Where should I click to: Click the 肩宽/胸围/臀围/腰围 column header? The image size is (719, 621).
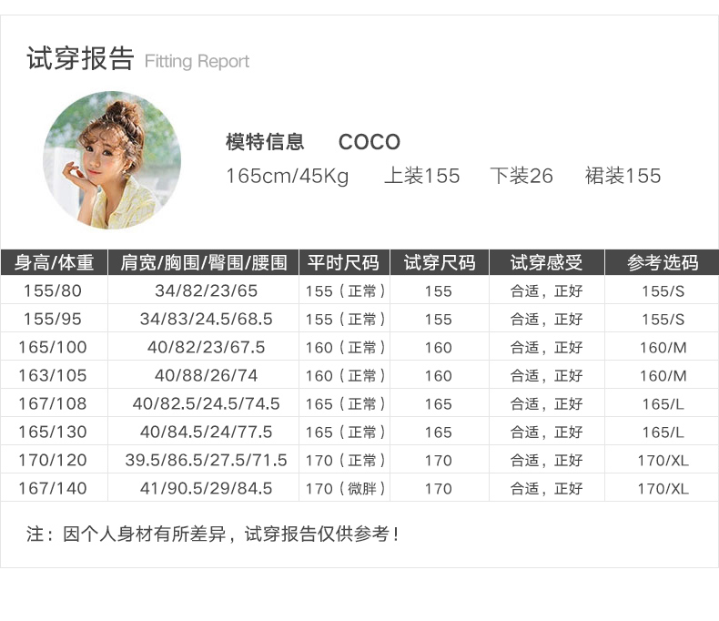pyautogui.click(x=203, y=262)
